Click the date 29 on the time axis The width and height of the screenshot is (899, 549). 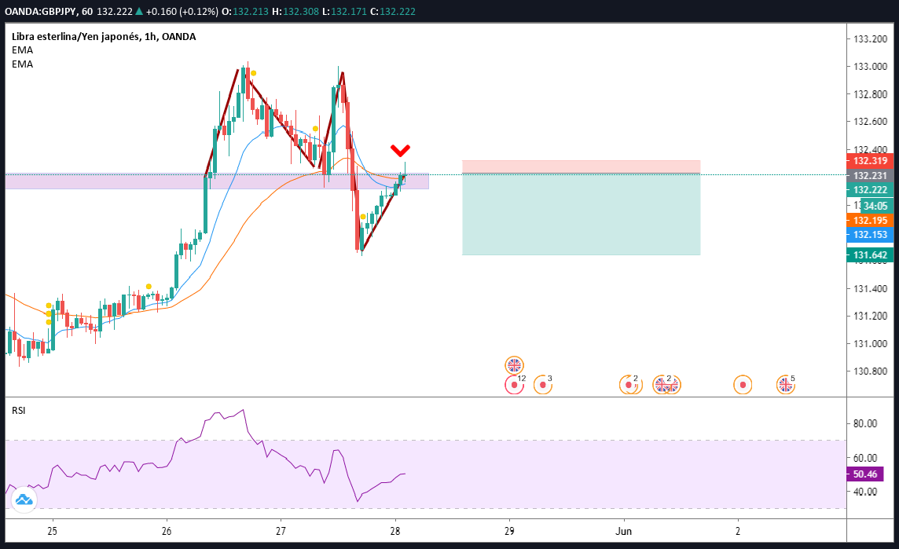pyautogui.click(x=509, y=531)
